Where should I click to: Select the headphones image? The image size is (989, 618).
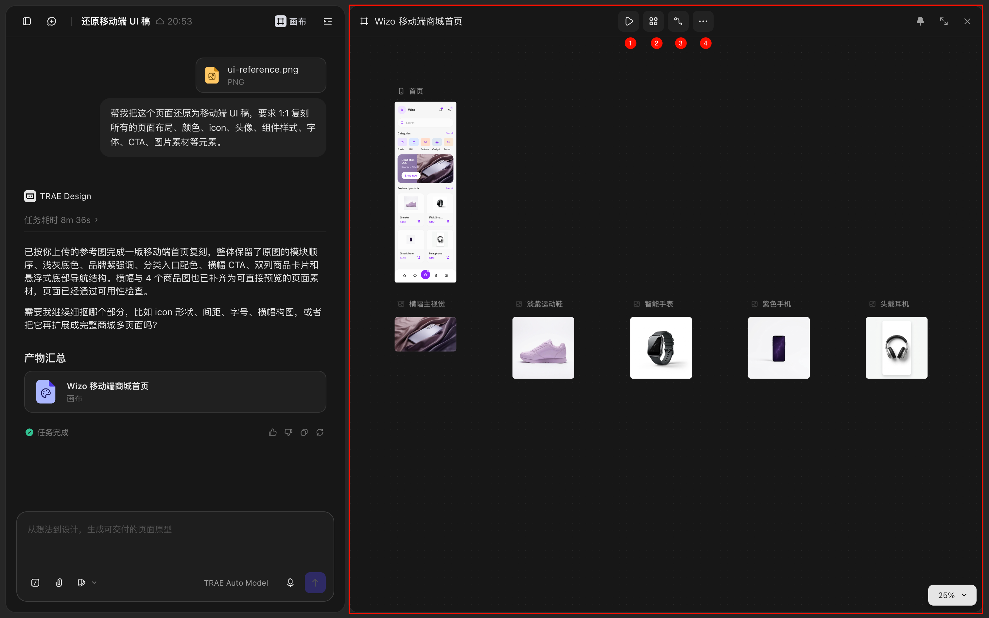tap(896, 348)
